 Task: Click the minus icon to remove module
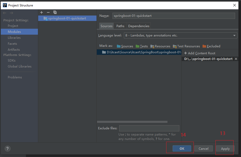pos(48,12)
